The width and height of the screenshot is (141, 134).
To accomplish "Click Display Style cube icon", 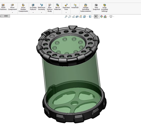I will [90, 16].
